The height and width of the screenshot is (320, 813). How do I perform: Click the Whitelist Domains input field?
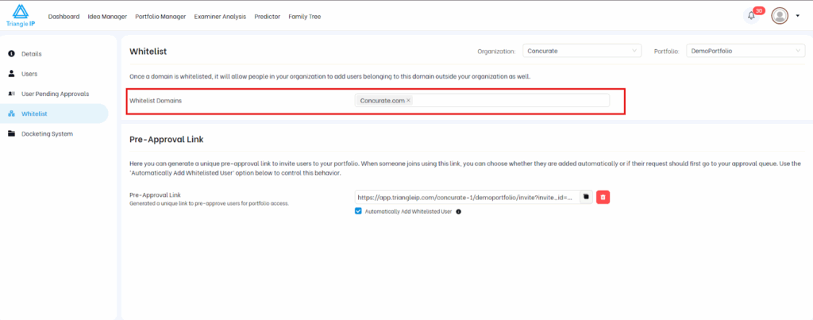tap(508, 101)
